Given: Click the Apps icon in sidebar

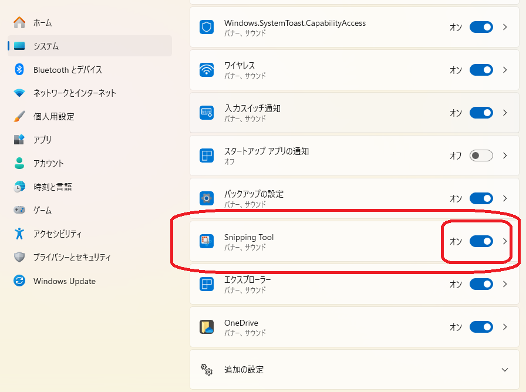Looking at the screenshot, I should tap(19, 140).
